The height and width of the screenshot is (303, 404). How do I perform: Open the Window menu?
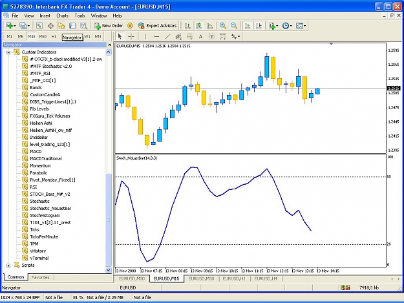[x=99, y=16]
